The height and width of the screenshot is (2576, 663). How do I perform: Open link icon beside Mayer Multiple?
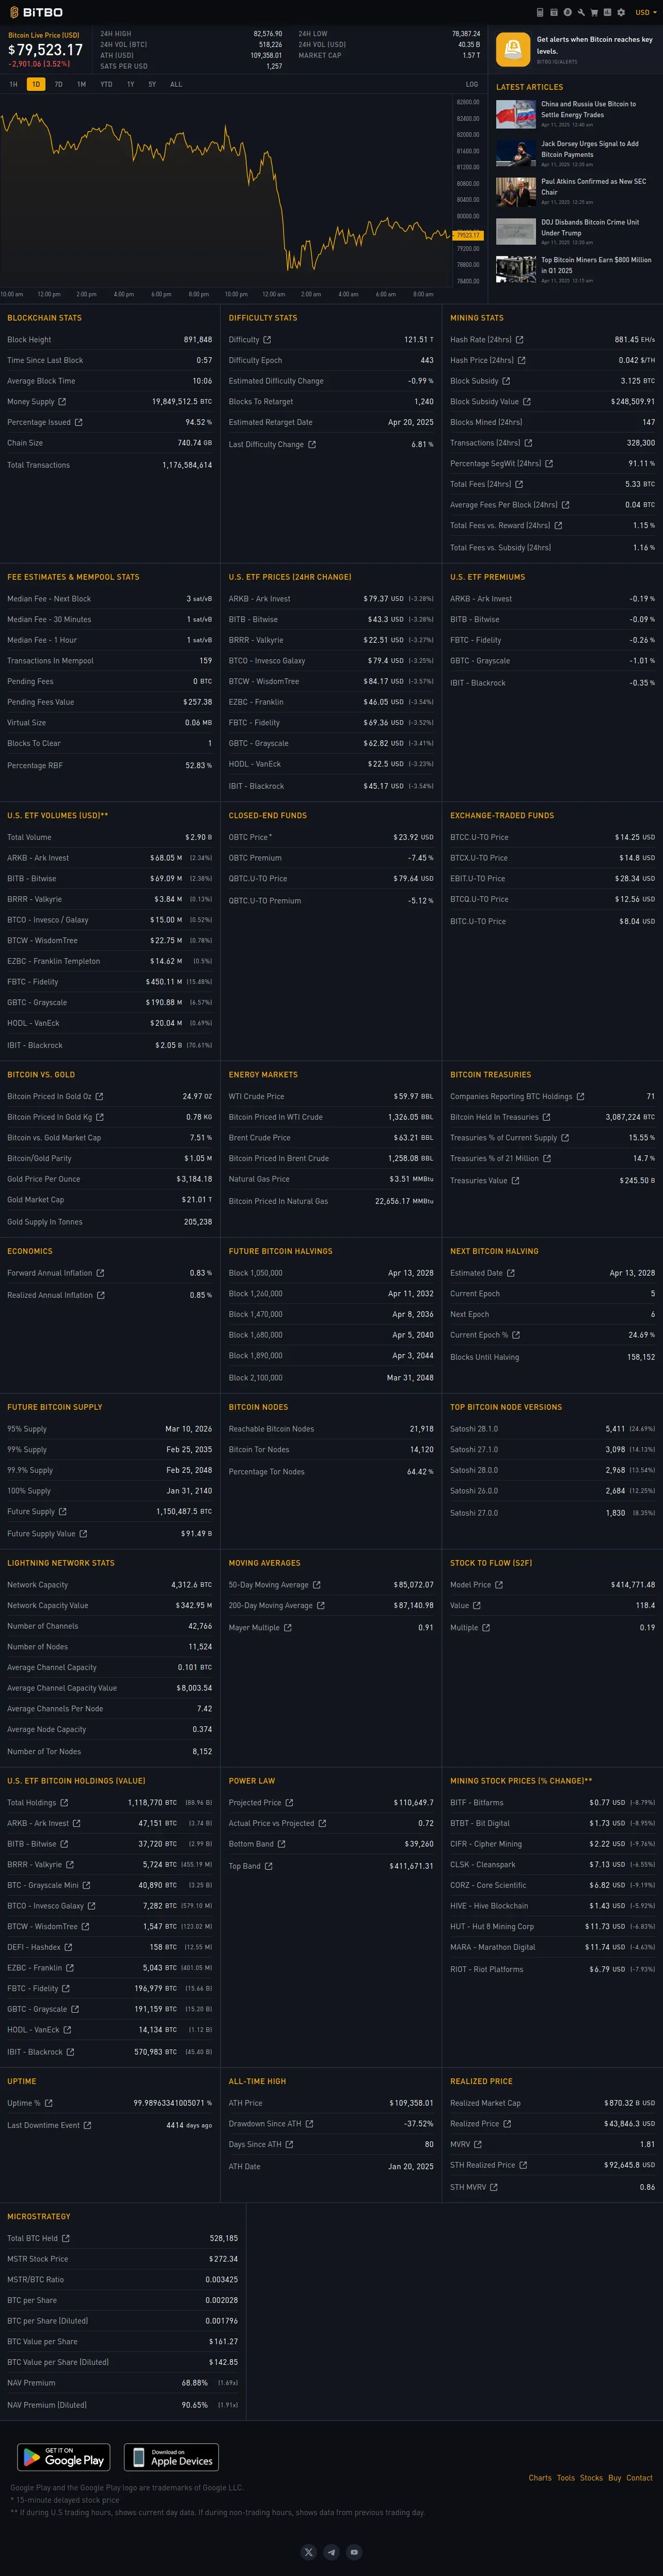click(x=288, y=1628)
